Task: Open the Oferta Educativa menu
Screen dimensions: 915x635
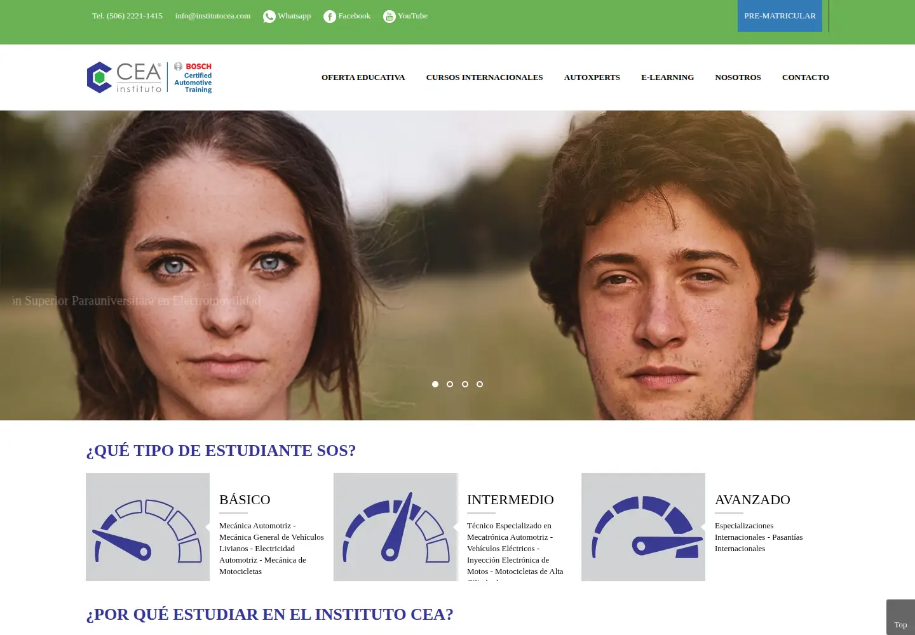Action: click(363, 77)
